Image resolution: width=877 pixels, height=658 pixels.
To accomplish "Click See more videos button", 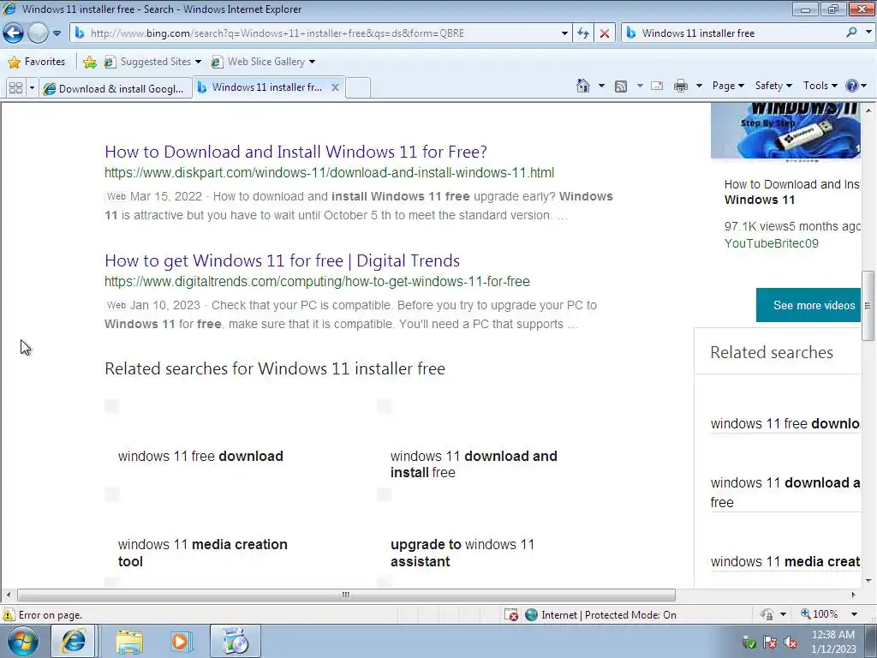I will [x=808, y=305].
